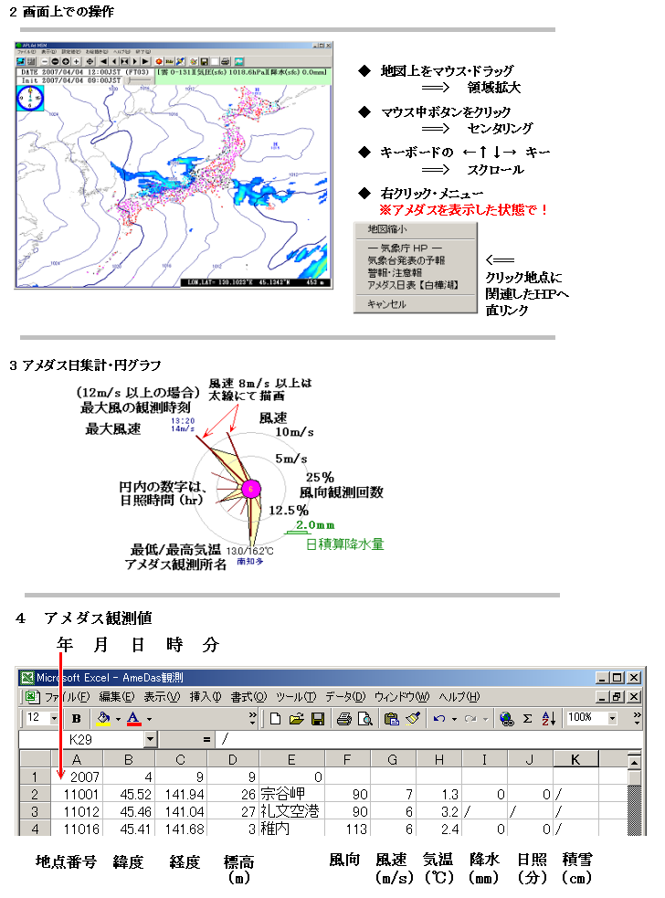Apply red font color with A button
Image resolution: width=665 pixels, height=898 pixels.
tap(133, 718)
